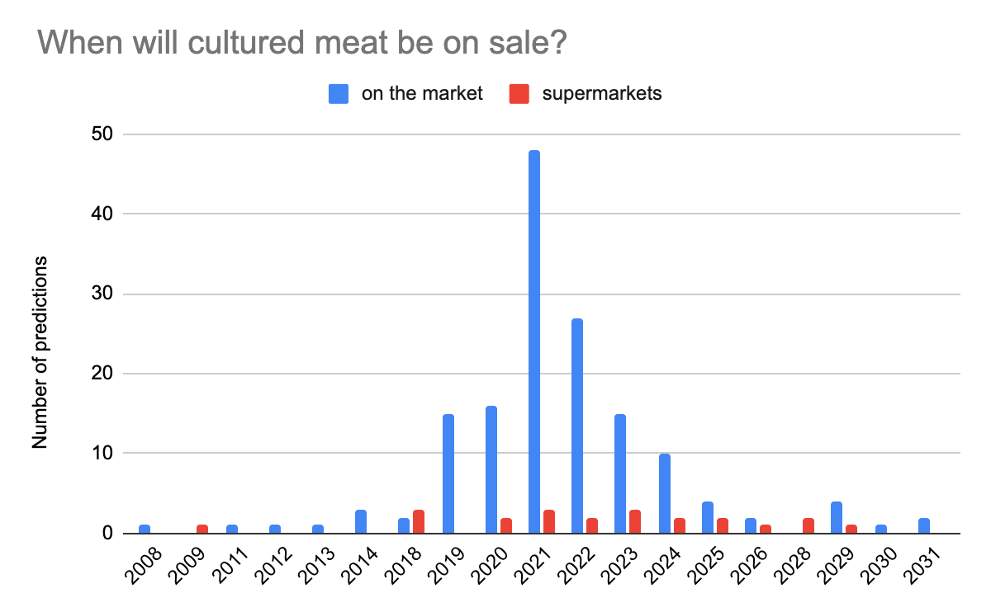Select the "Number of predictions" axis title

40,353
